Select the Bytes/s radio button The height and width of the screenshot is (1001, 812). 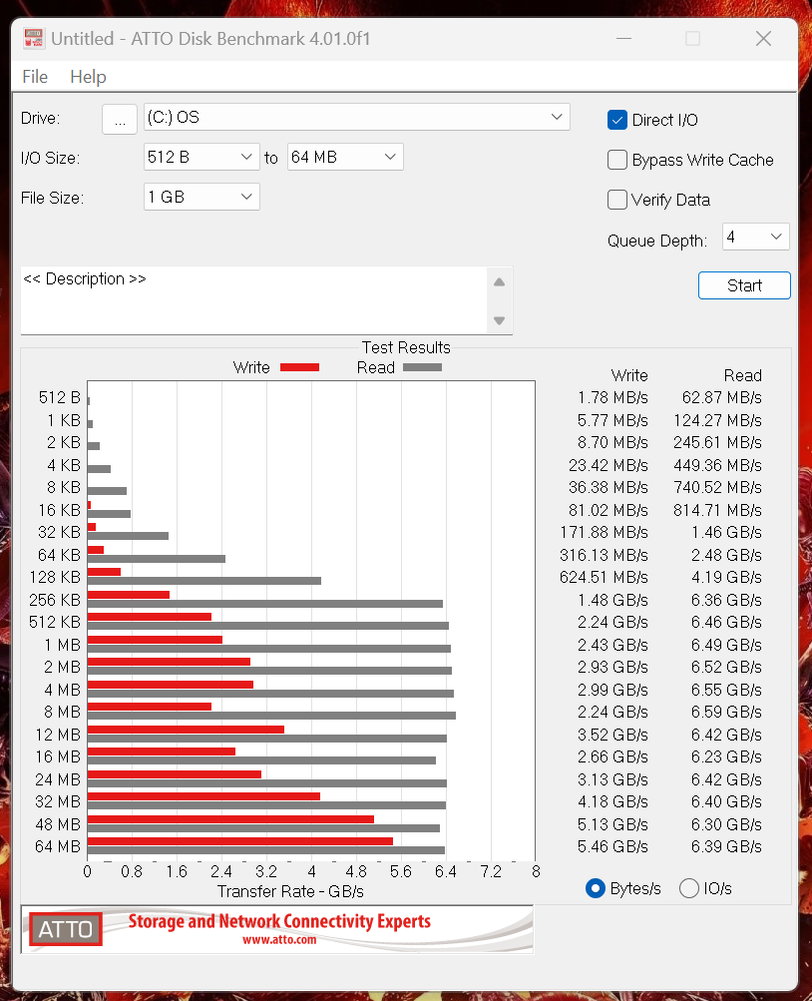(596, 888)
